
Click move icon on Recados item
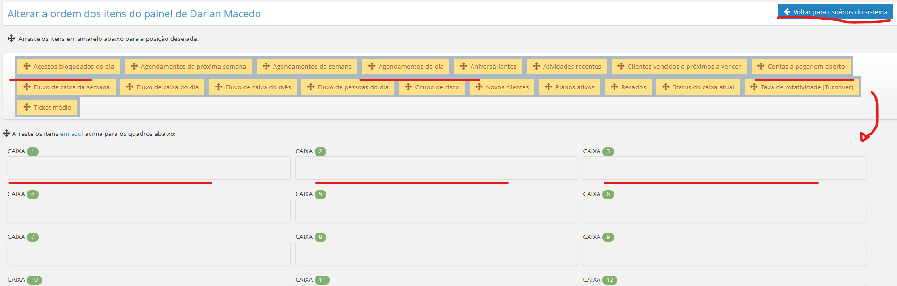click(614, 87)
